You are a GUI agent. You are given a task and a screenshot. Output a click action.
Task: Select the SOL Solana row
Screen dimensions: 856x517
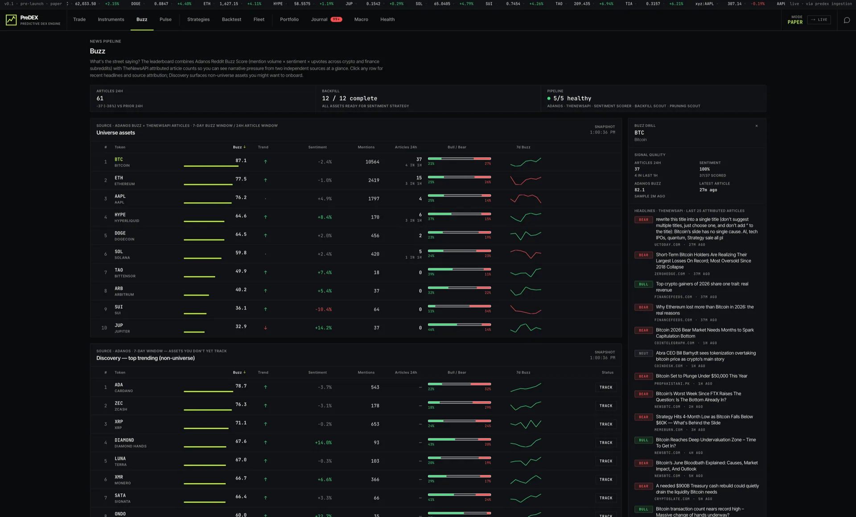pos(356,254)
